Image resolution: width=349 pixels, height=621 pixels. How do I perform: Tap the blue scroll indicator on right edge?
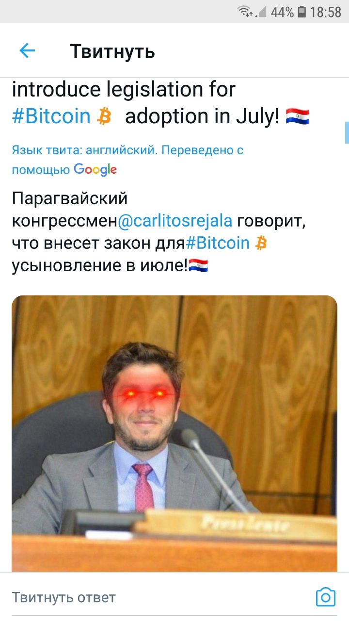pos(347,132)
